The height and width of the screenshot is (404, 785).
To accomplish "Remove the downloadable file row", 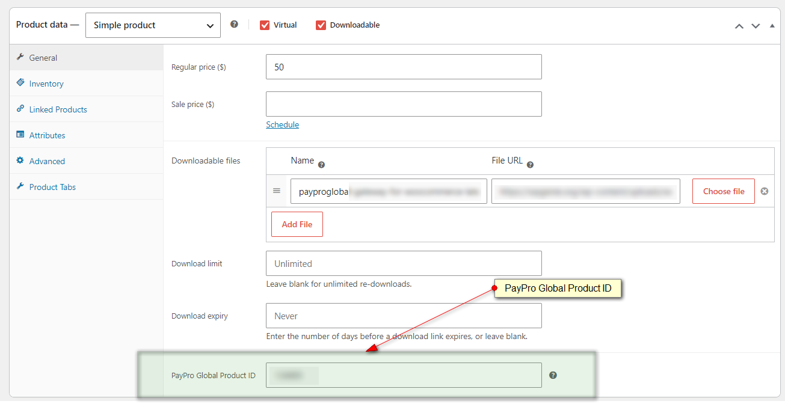I will [x=765, y=191].
